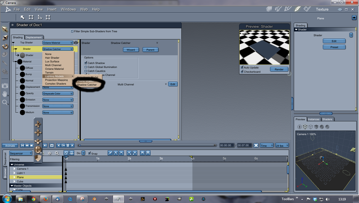This screenshot has width=359, height=203.
Task: Open the Windows menu
Action: pyautogui.click(x=68, y=9)
